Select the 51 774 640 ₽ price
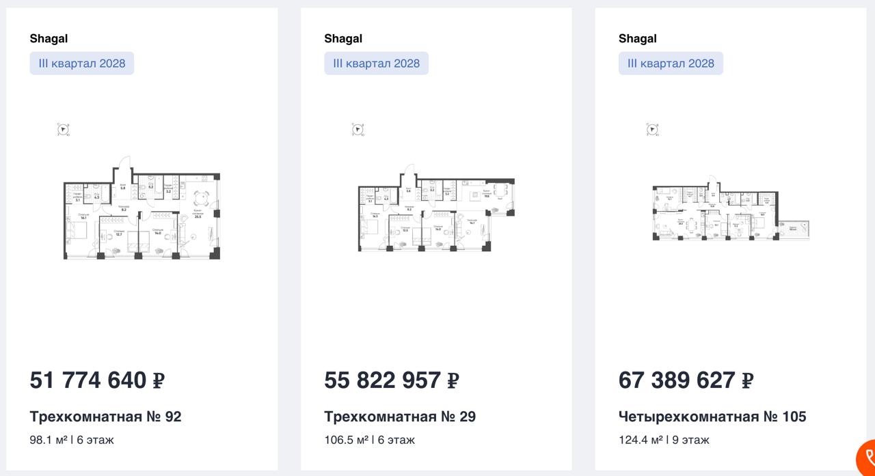This screenshot has height=476, width=875. 97,380
